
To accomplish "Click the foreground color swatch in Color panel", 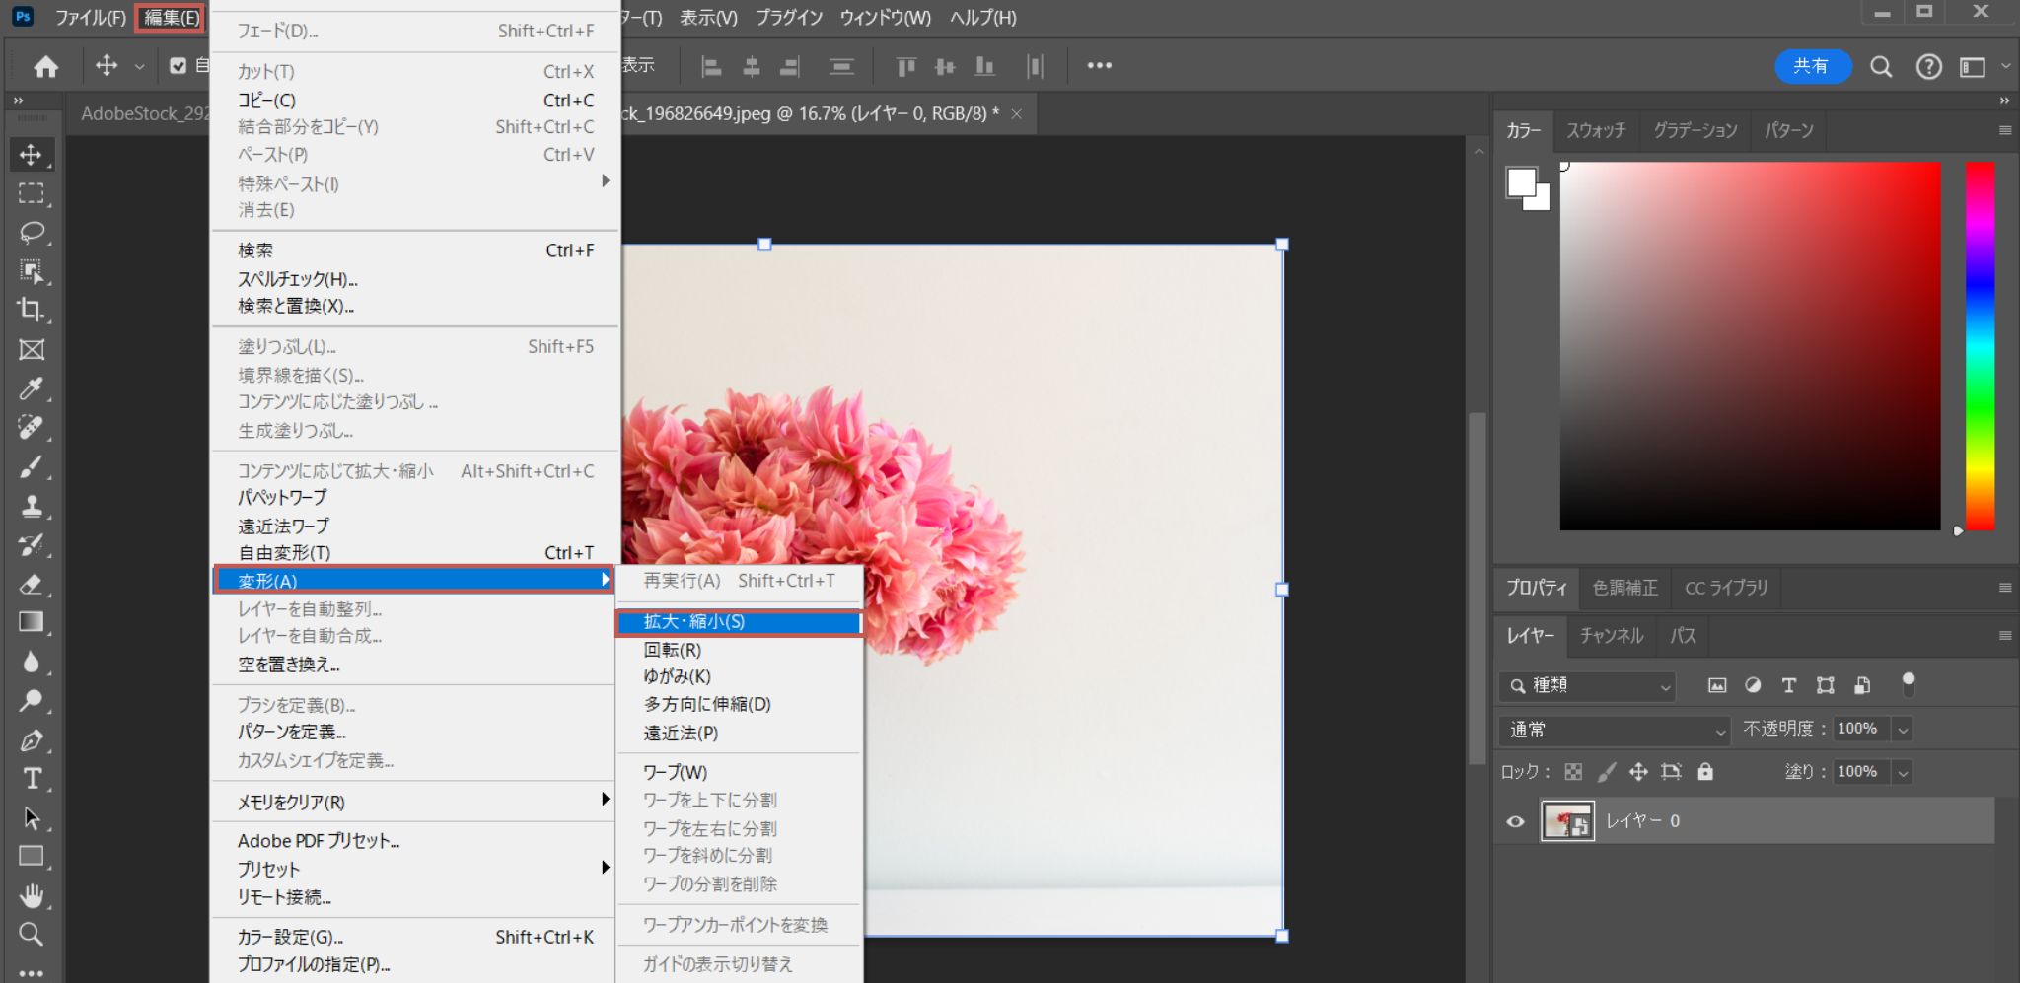I will tap(1521, 182).
